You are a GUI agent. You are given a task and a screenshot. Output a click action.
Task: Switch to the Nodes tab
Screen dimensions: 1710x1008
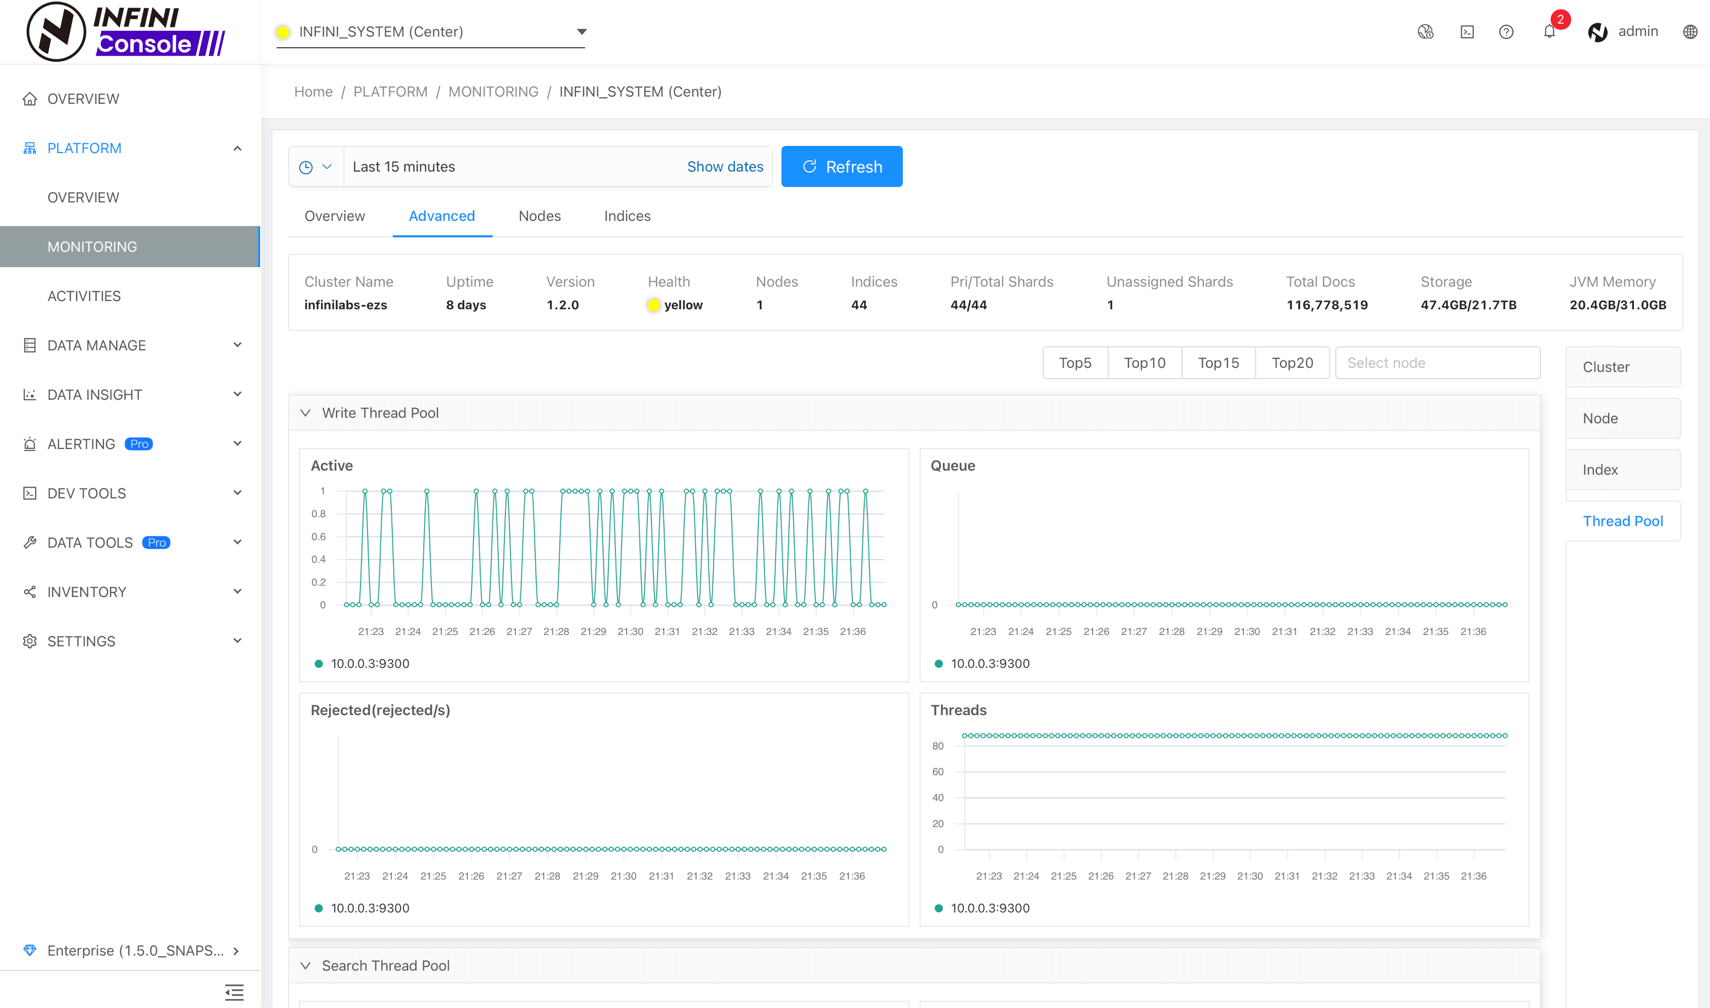coord(540,216)
